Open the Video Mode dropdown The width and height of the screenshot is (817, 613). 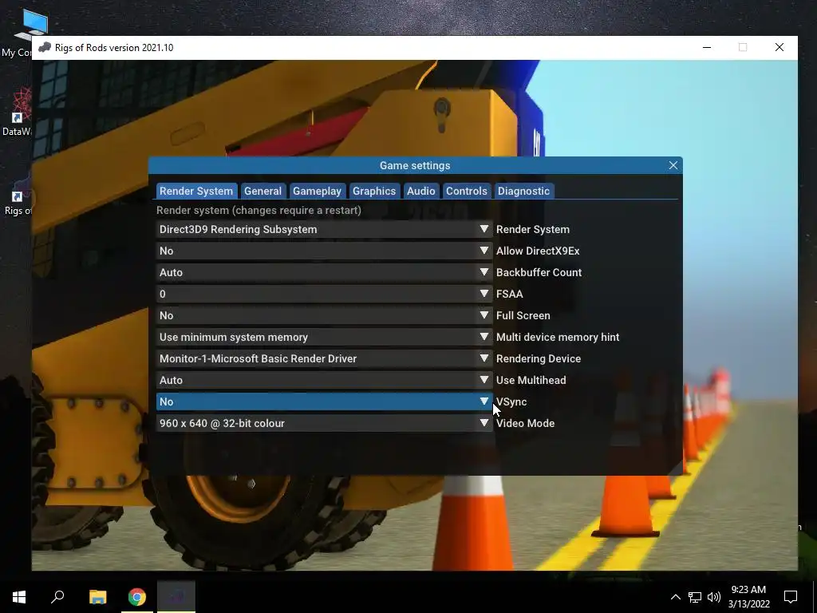point(324,423)
